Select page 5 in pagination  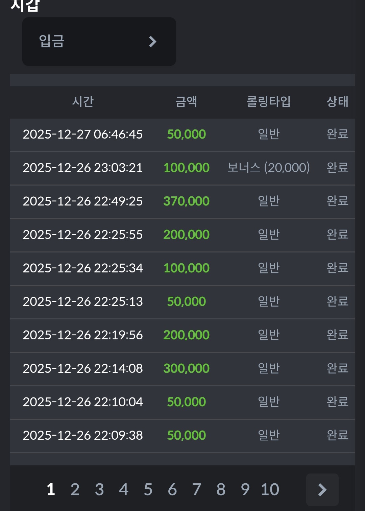(148, 489)
